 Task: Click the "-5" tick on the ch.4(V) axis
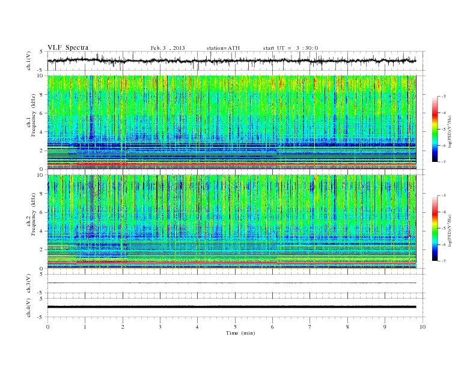point(41,318)
